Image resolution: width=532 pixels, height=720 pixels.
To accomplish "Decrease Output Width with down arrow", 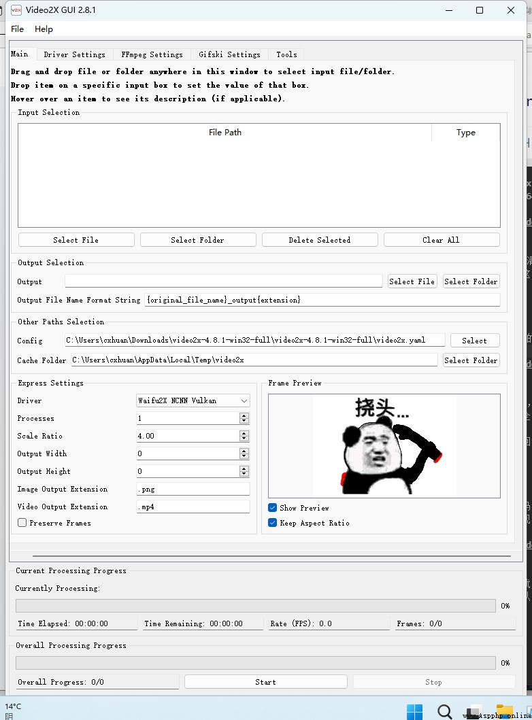I will click(x=244, y=456).
